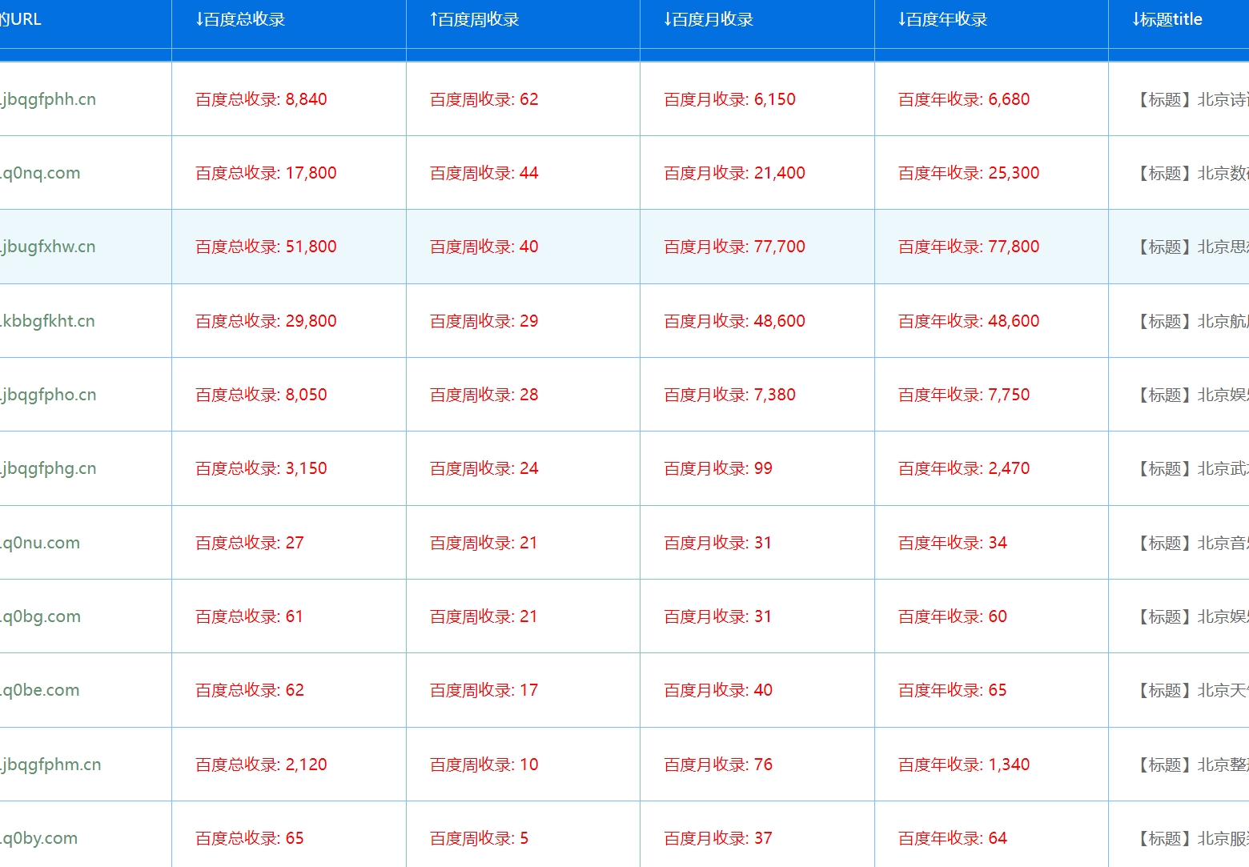Open the jbqgfphg.cn link

48,468
